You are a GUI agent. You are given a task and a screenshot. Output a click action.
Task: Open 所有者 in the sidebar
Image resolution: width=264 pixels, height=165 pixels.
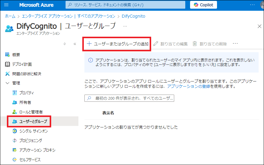(25, 102)
